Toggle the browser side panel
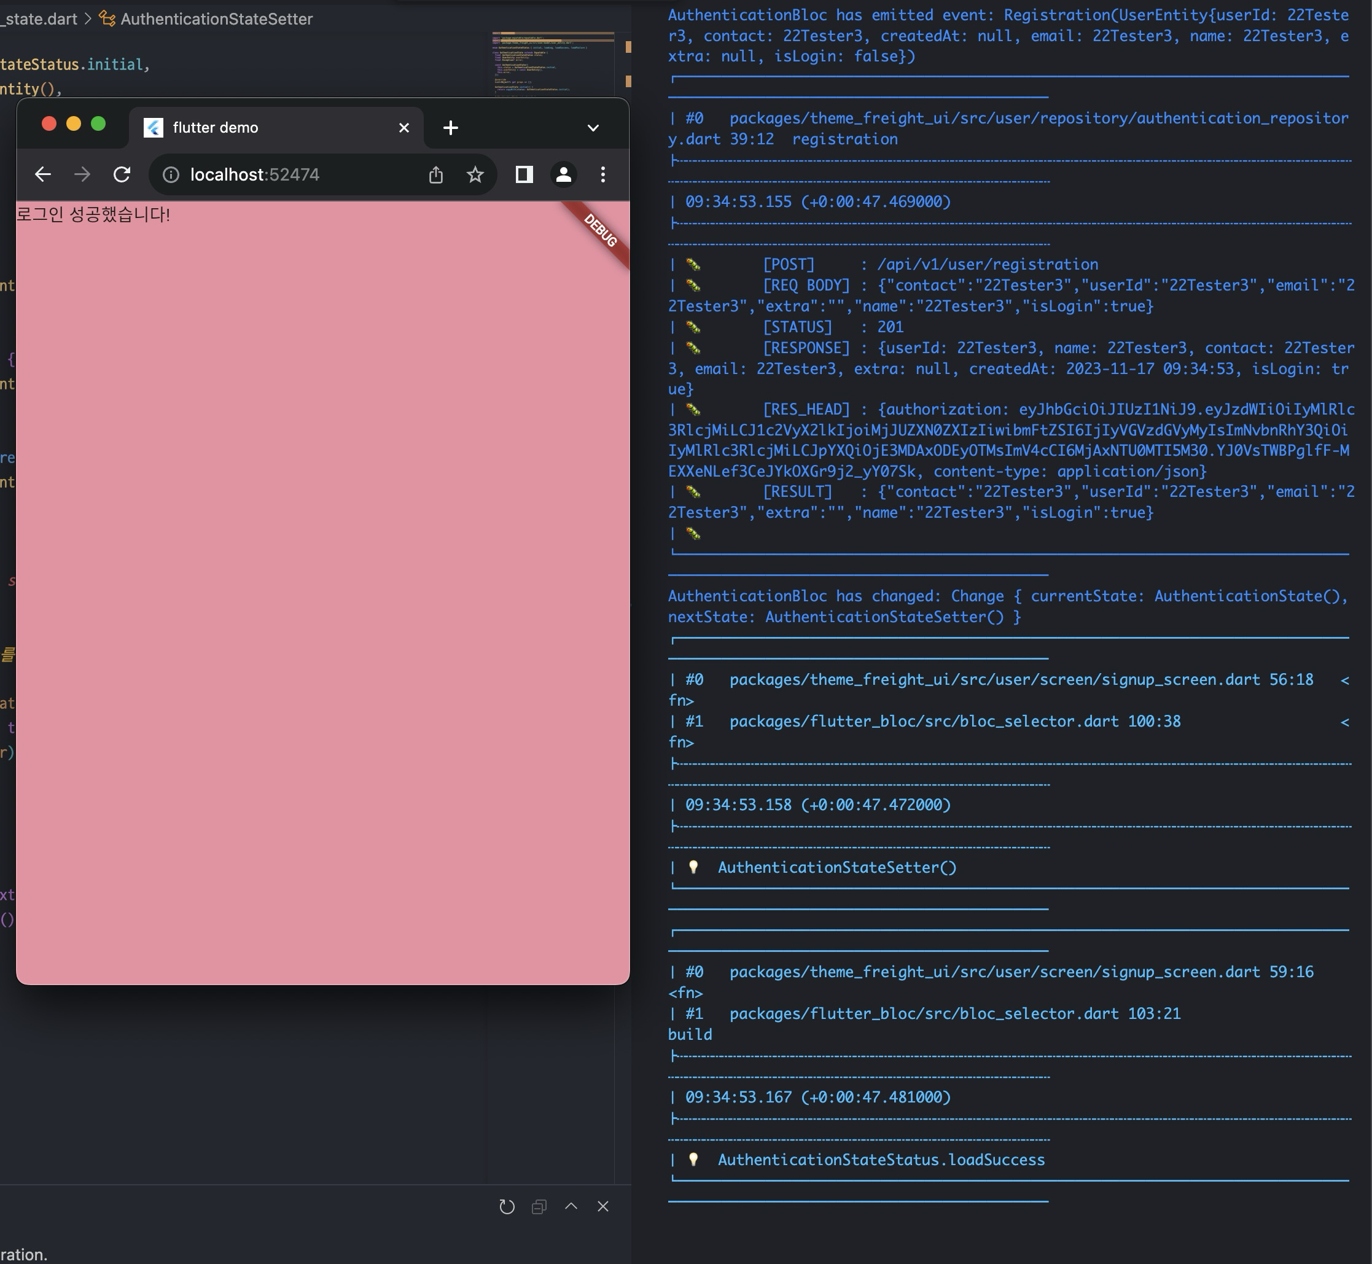This screenshot has width=1372, height=1264. [x=524, y=175]
